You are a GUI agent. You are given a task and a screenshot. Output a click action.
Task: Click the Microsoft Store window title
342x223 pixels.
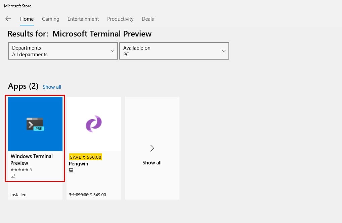click(x=18, y=6)
